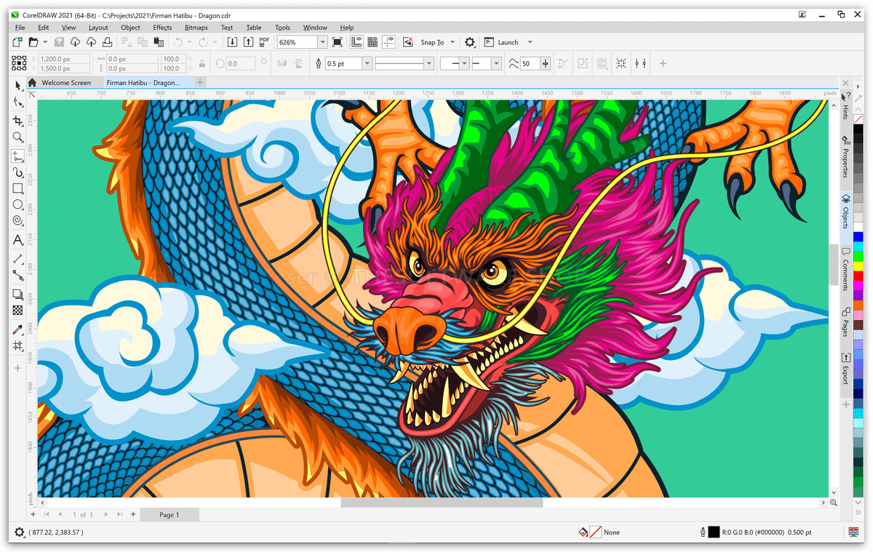This screenshot has width=873, height=552.
Task: Open the Layout menu
Action: (98, 28)
